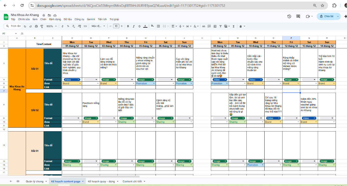Open the browser extensions puzzle icon
The width and height of the screenshot is (347, 186).
pos(334,5)
